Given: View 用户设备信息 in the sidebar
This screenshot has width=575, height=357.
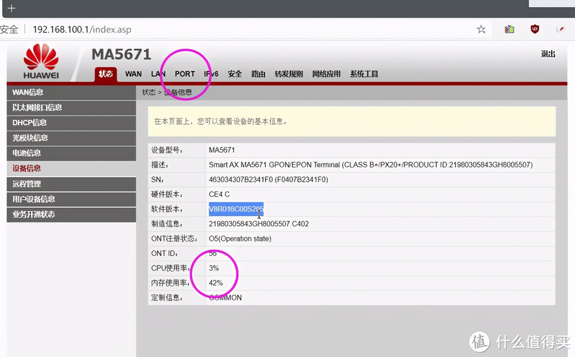Looking at the screenshot, I should tap(71, 200).
